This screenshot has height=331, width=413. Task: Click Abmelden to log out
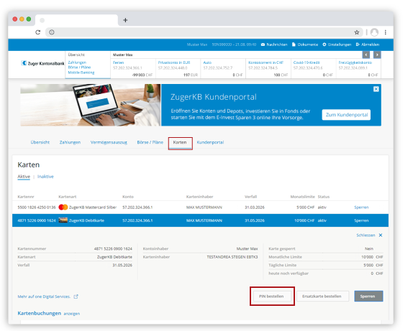368,45
